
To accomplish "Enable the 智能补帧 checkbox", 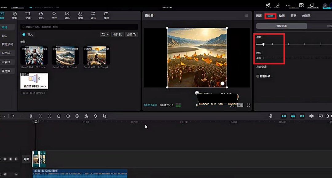I will (x=258, y=76).
